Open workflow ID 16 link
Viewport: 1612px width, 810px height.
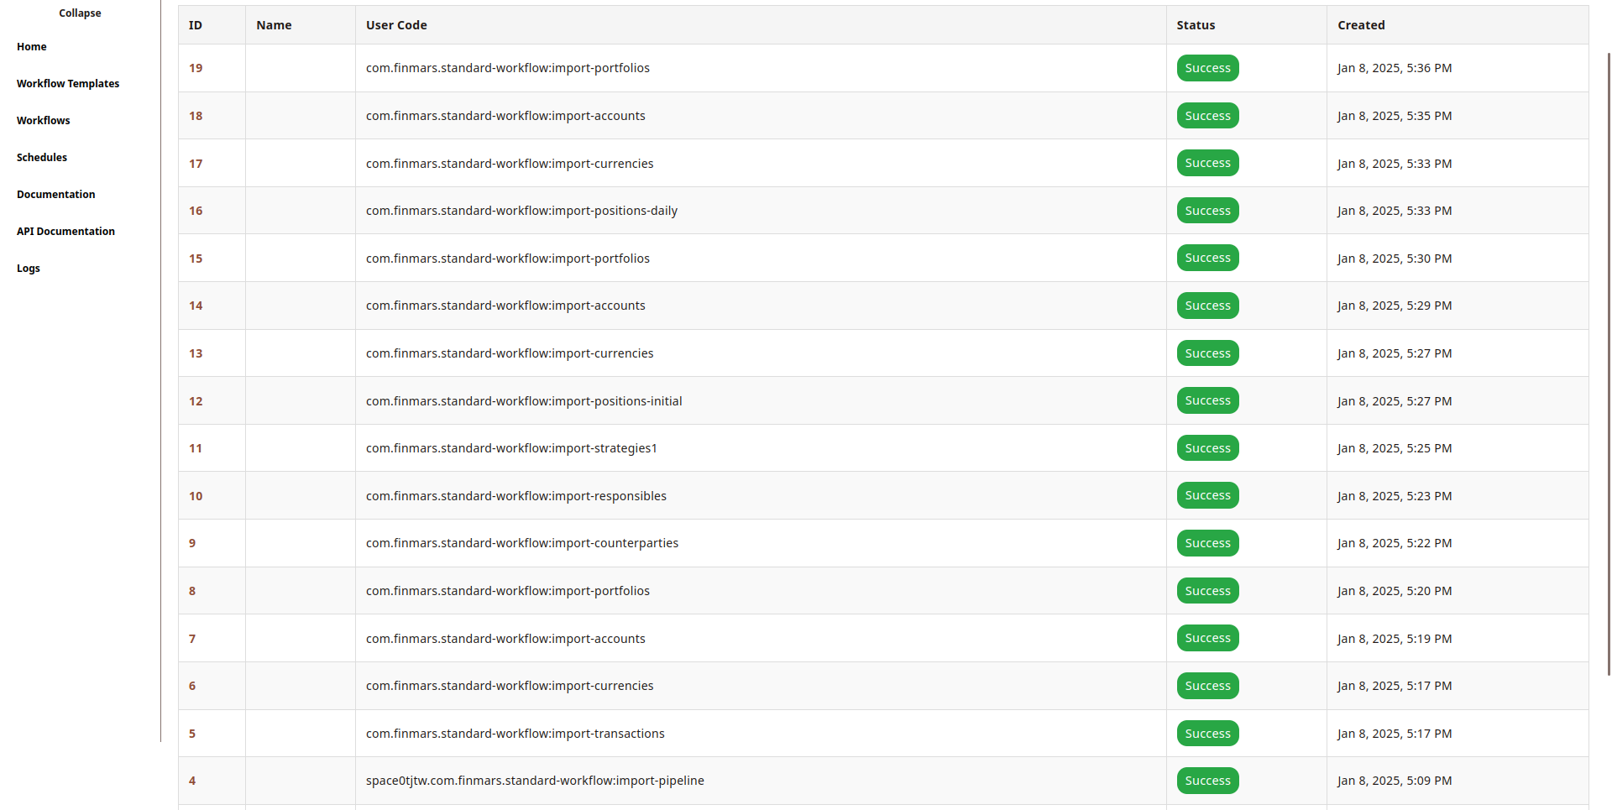point(196,211)
